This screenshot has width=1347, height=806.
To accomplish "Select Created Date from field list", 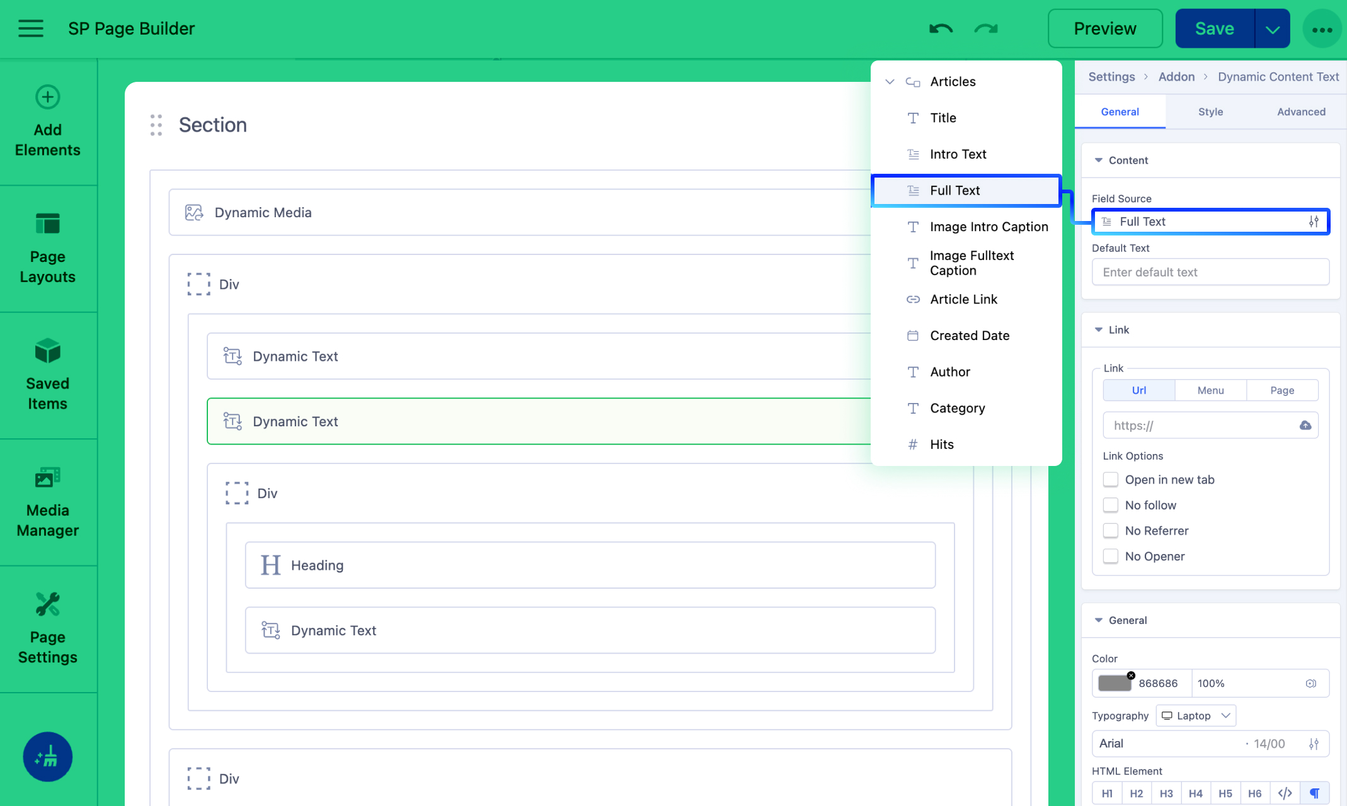I will pyautogui.click(x=969, y=336).
